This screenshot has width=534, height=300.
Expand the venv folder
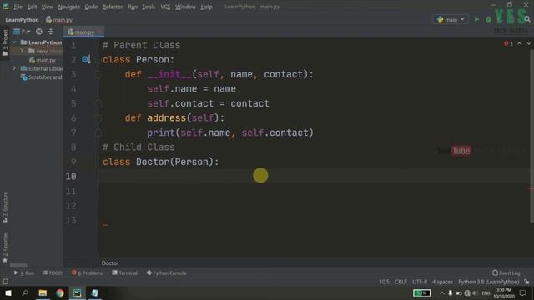[x=23, y=51]
